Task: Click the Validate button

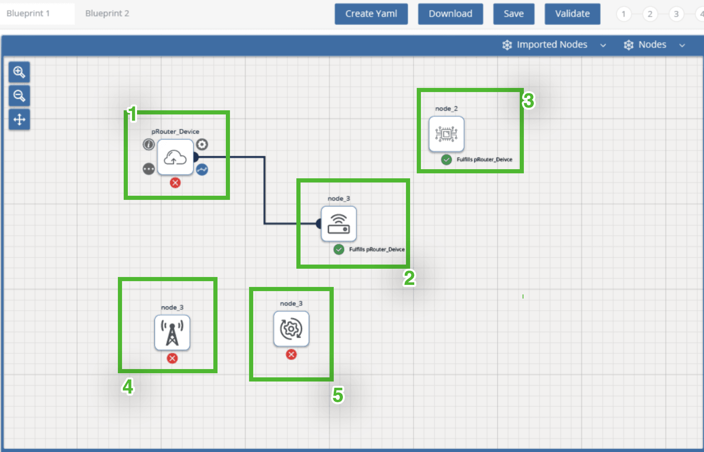Action: tap(572, 14)
